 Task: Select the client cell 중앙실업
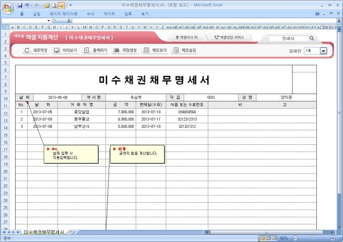tap(82, 112)
